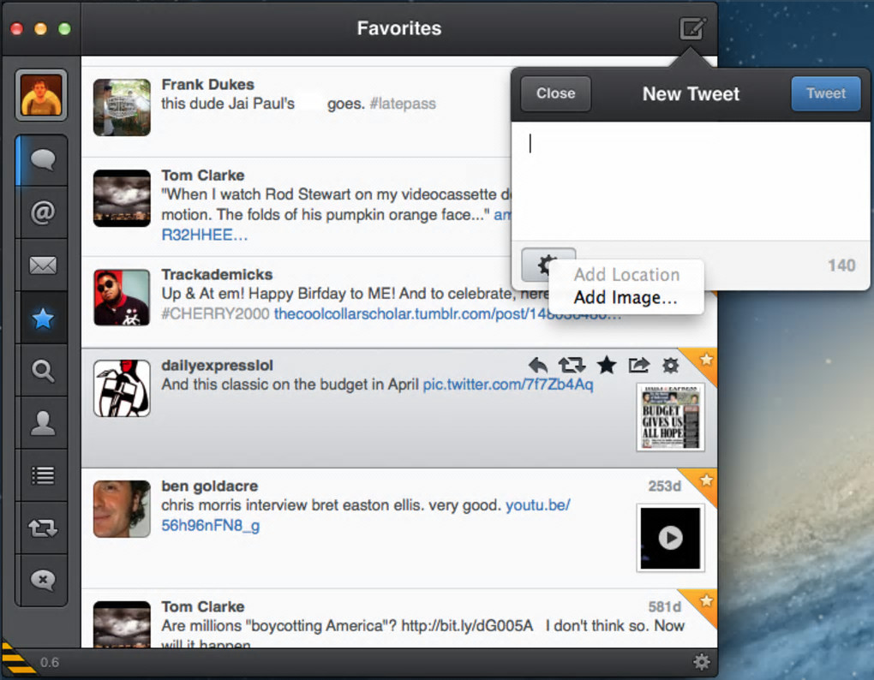The image size is (874, 680).
Task: Open dailyexpresslol avatar
Action: pyautogui.click(x=122, y=388)
